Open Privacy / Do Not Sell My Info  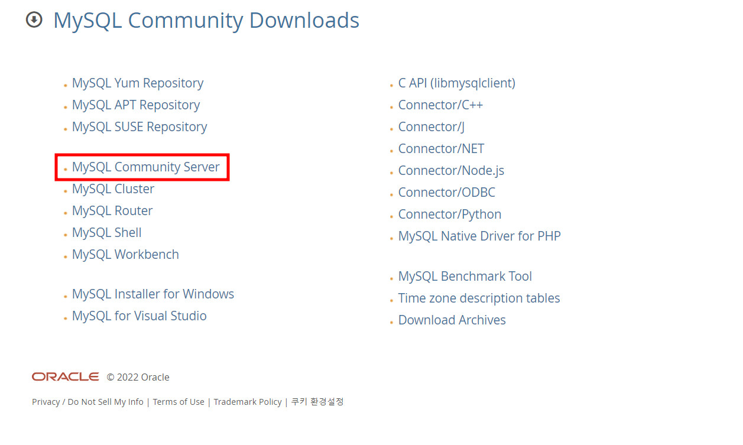tap(87, 402)
